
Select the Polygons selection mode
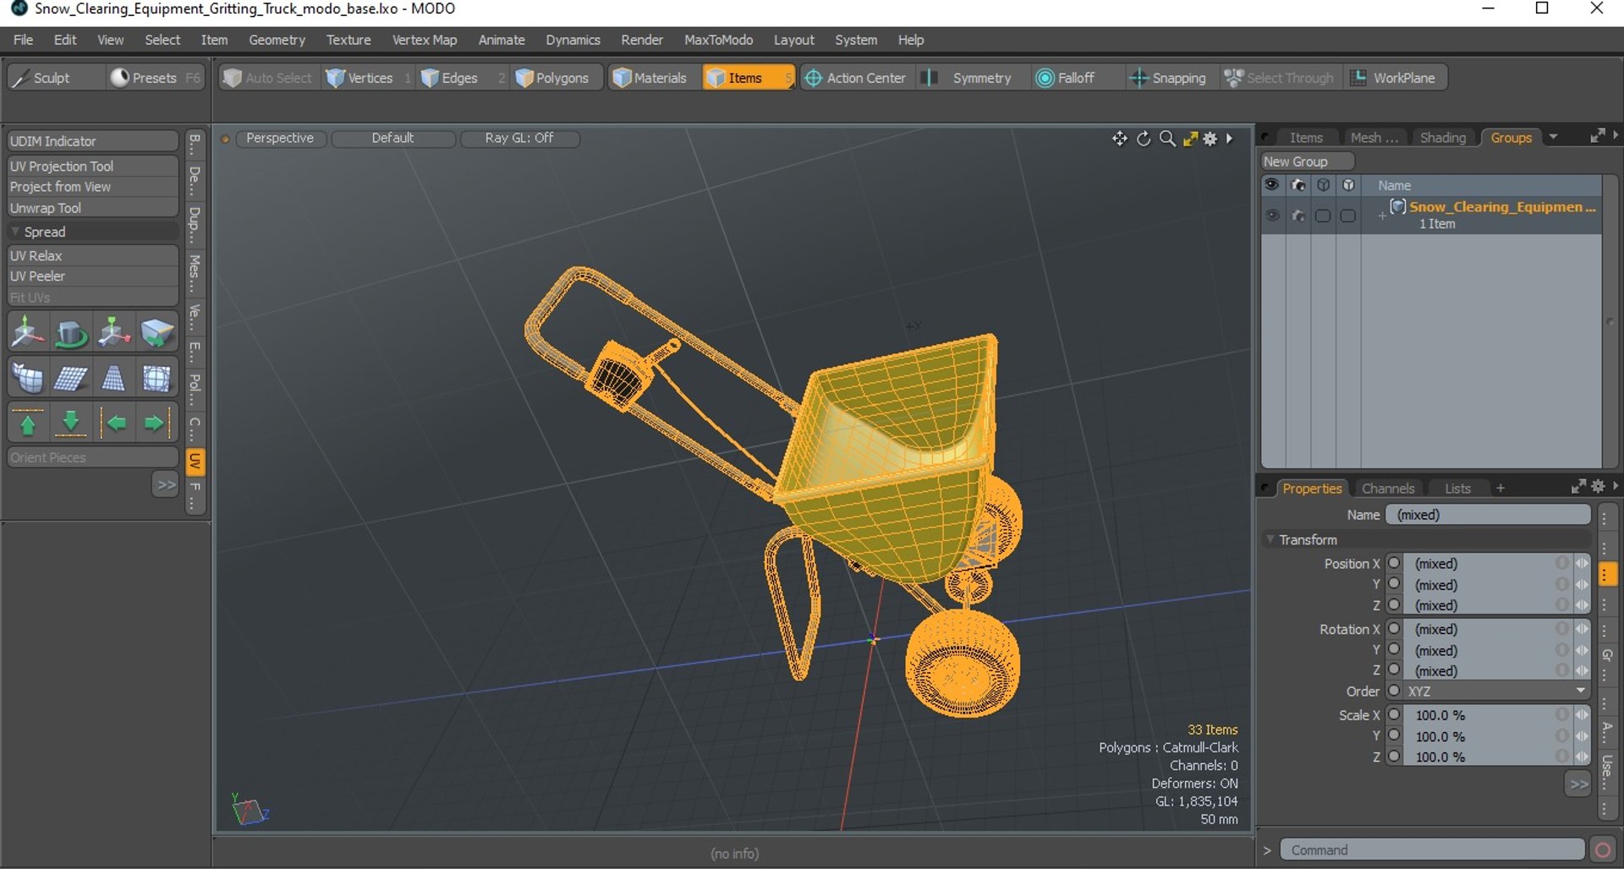click(x=553, y=78)
